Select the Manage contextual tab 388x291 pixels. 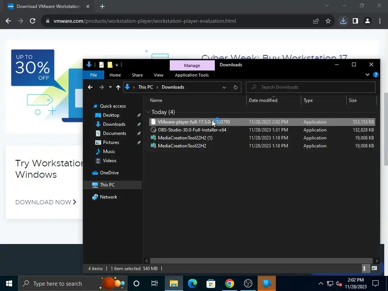pyautogui.click(x=192, y=66)
